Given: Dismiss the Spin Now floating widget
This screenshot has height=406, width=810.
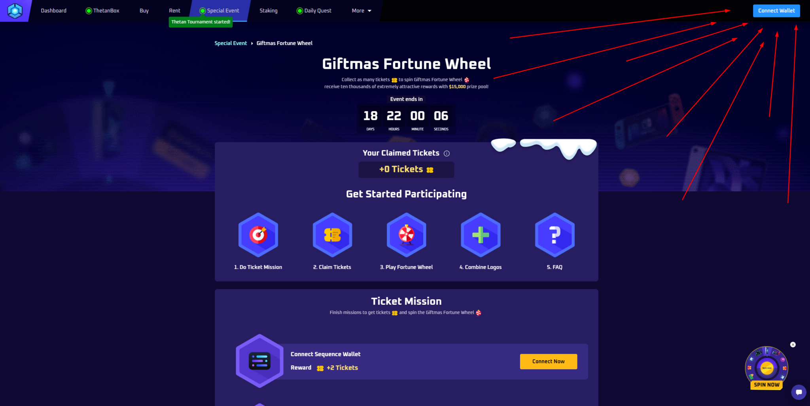Looking at the screenshot, I should coord(793,345).
